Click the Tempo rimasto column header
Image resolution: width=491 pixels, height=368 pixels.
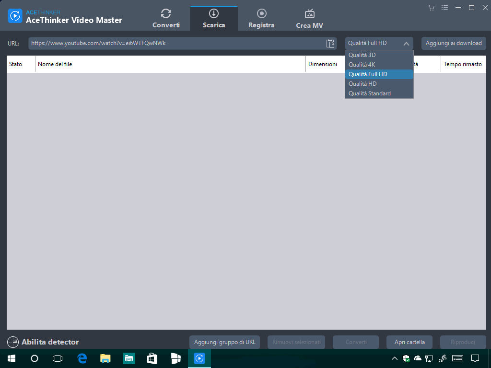[463, 64]
